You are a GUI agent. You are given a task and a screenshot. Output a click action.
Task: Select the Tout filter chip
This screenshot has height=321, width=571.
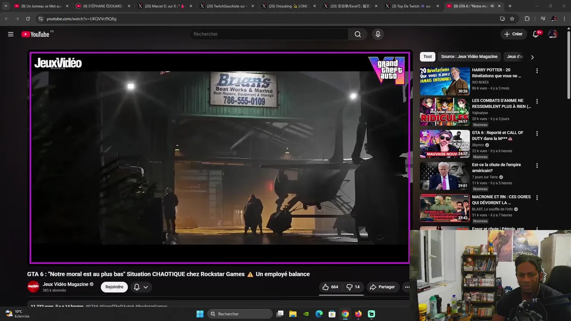coord(427,57)
